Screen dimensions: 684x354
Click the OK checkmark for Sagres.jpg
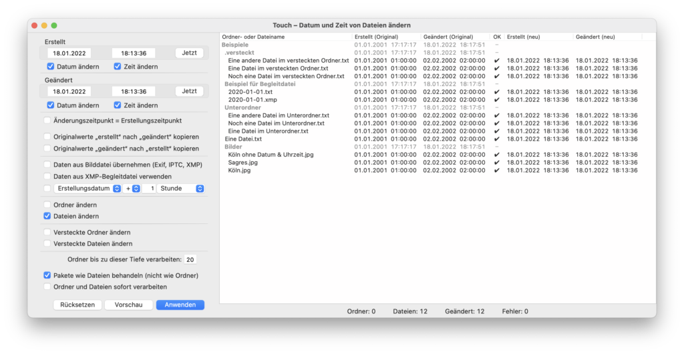click(x=496, y=163)
